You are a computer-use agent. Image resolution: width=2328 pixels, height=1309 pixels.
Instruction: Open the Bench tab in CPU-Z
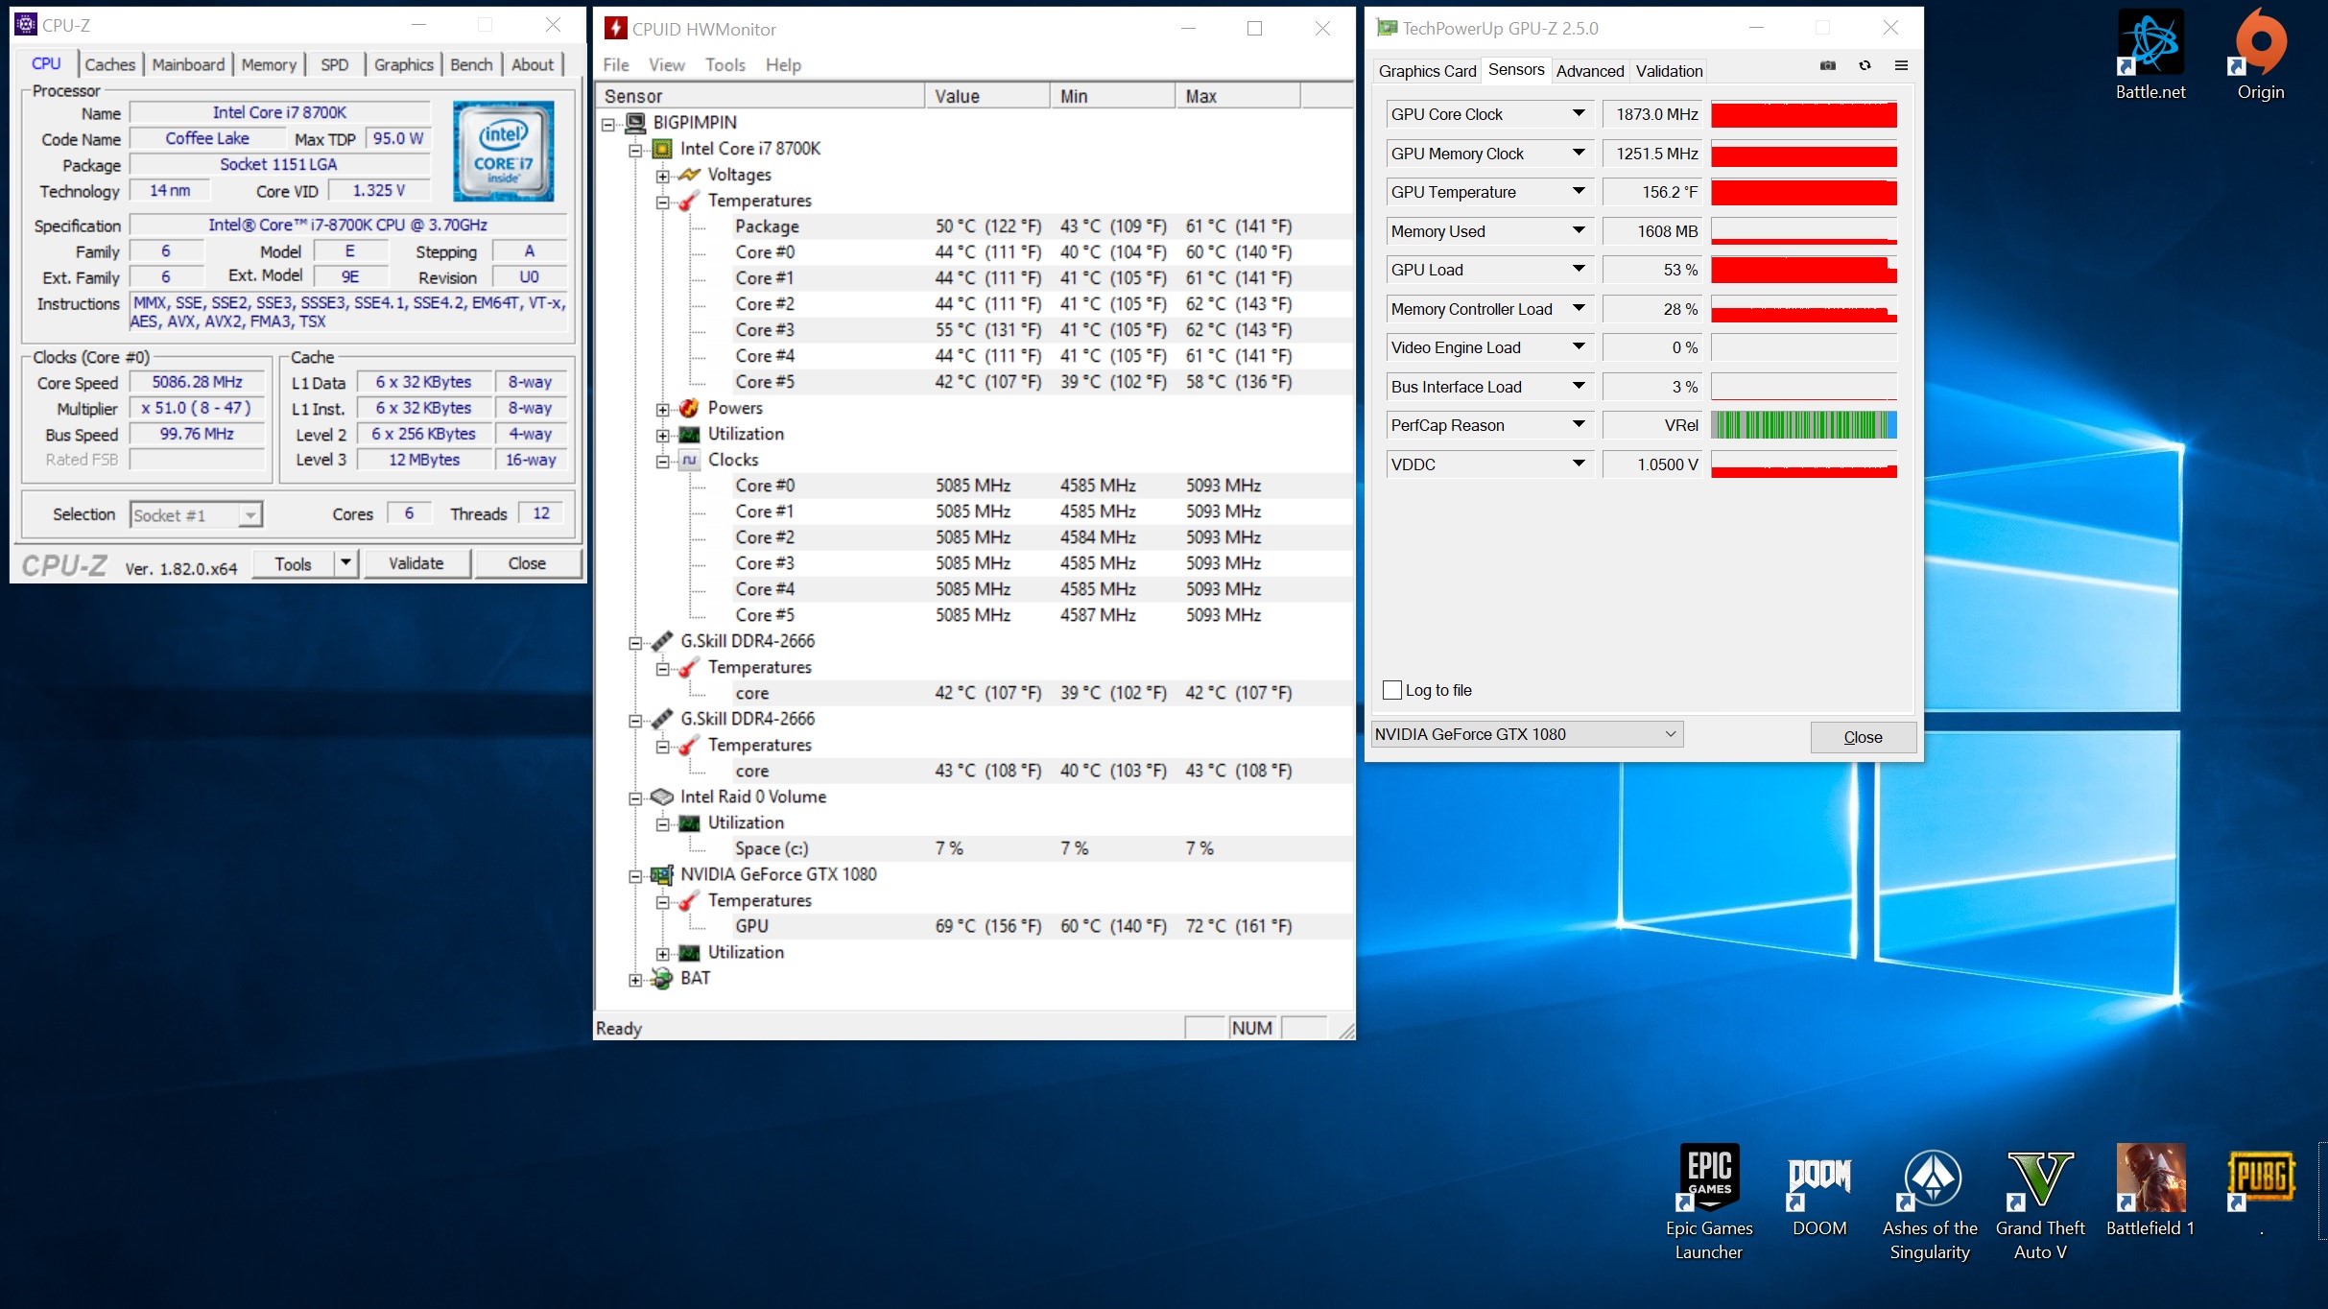click(471, 64)
